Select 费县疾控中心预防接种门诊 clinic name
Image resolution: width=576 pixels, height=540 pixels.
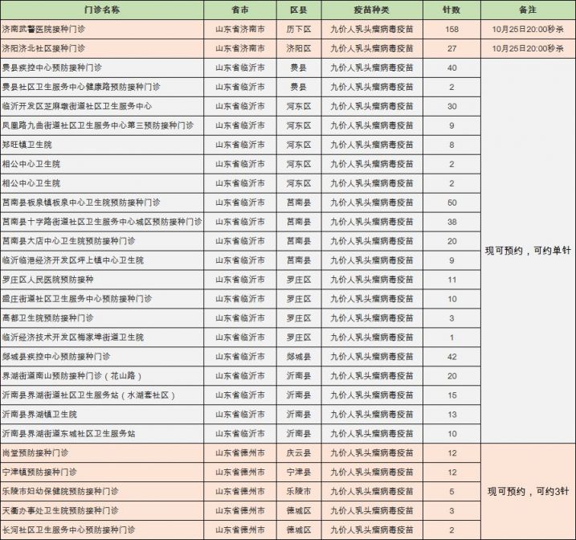click(x=102, y=68)
